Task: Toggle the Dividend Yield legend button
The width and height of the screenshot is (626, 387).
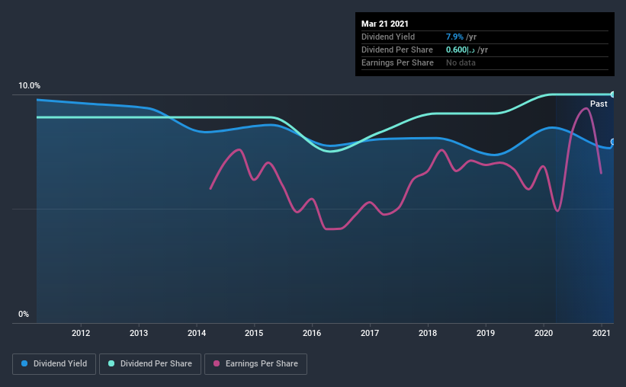Action: coord(54,364)
